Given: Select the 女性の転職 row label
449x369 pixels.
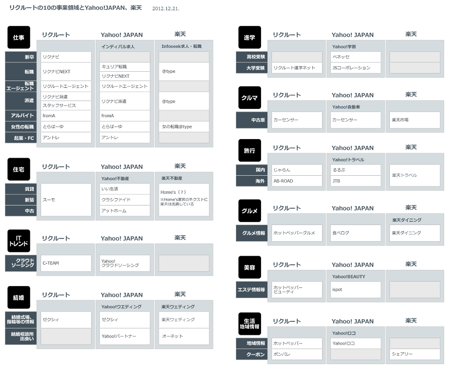Looking at the screenshot, I should tap(21, 127).
